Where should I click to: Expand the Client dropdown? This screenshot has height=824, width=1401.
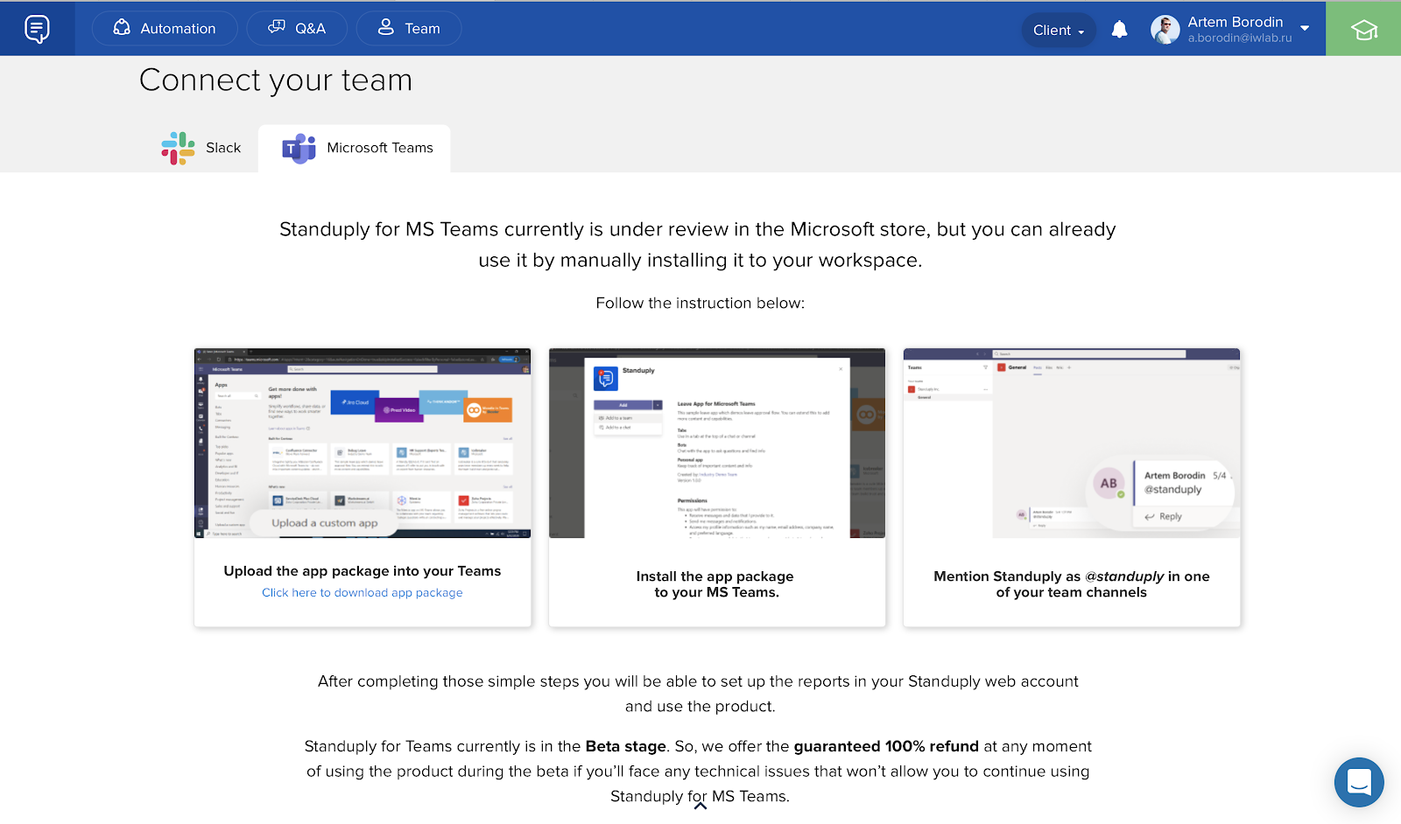(1059, 30)
